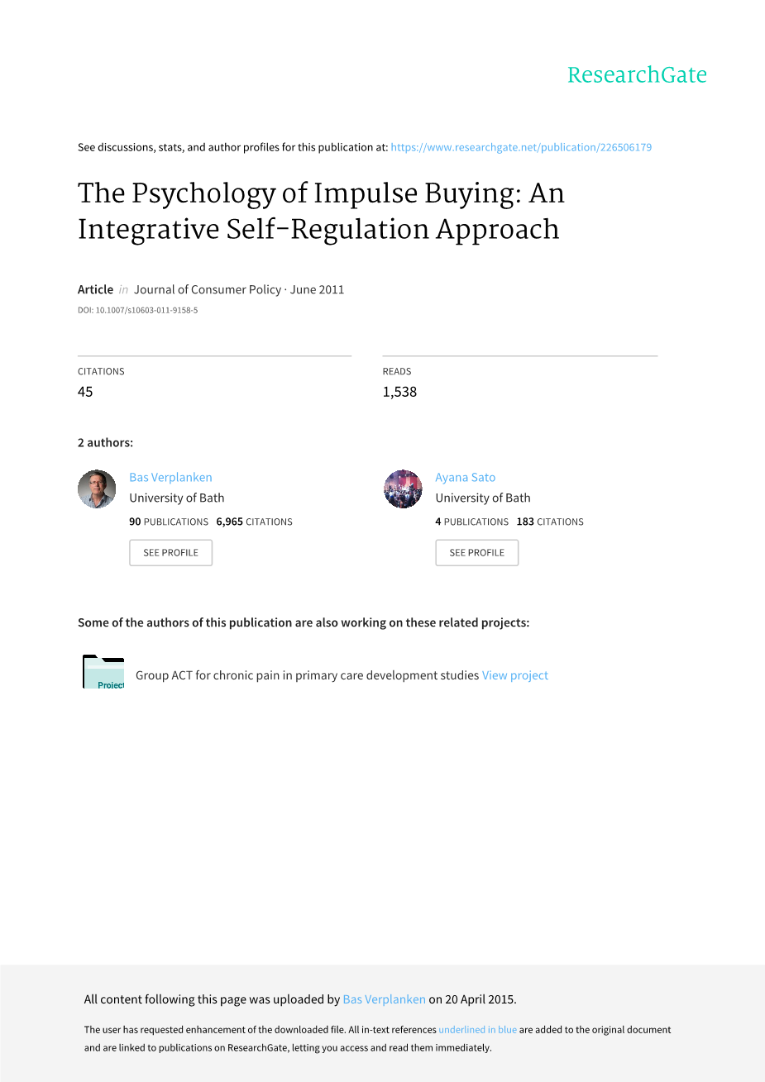Click the Group ACT chronic pain project title
Viewport: 765px width, 1082px height.
(x=307, y=675)
